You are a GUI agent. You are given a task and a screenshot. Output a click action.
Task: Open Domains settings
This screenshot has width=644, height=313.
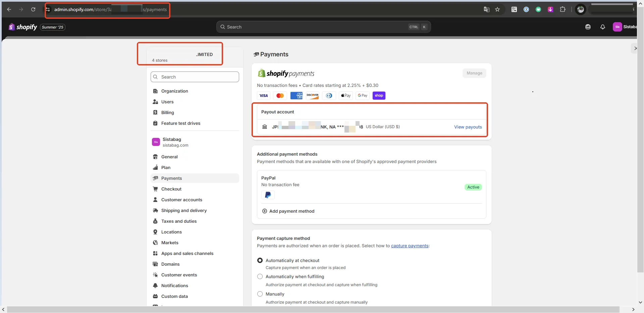point(195,264)
